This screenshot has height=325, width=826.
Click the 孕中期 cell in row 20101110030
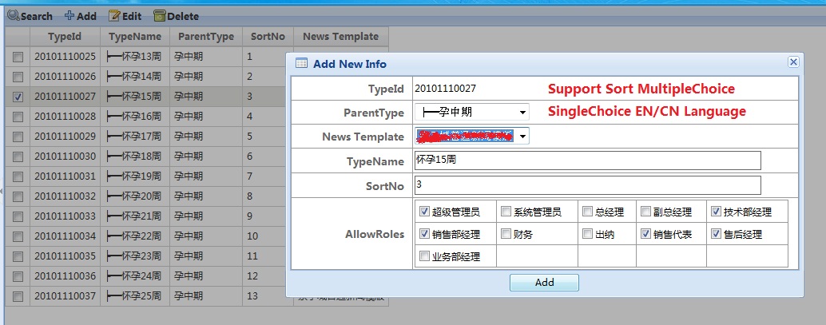coord(206,157)
